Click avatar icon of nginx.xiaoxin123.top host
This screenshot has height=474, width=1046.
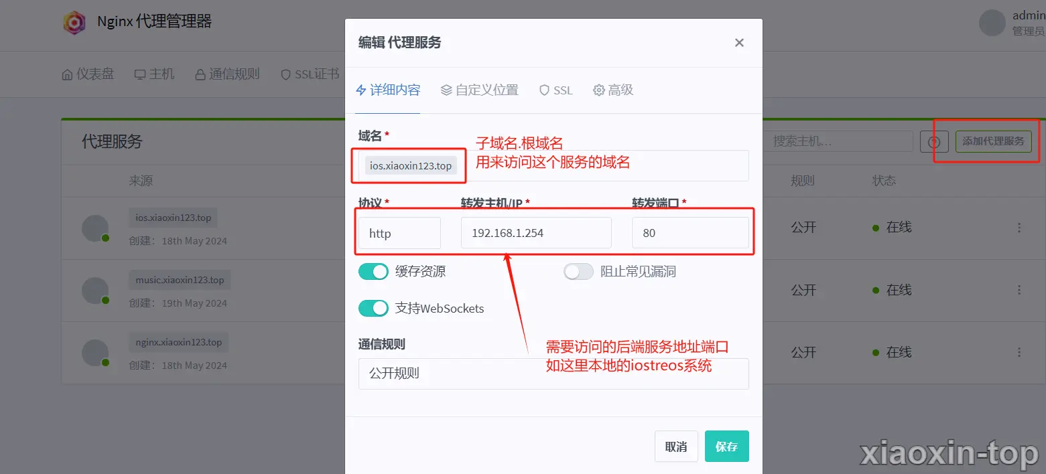[x=95, y=353]
